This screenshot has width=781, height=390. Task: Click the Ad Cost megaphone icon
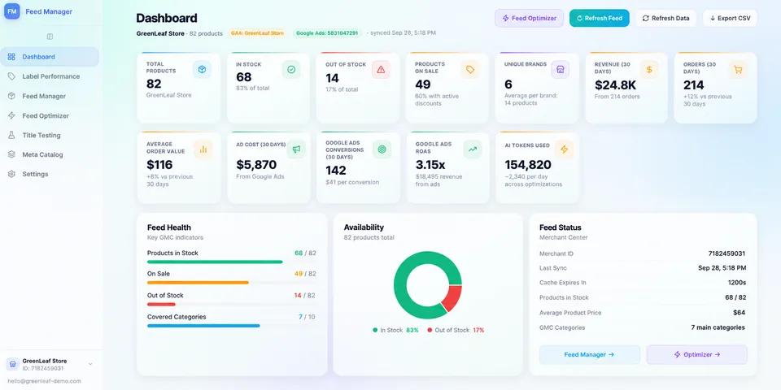[296, 149]
